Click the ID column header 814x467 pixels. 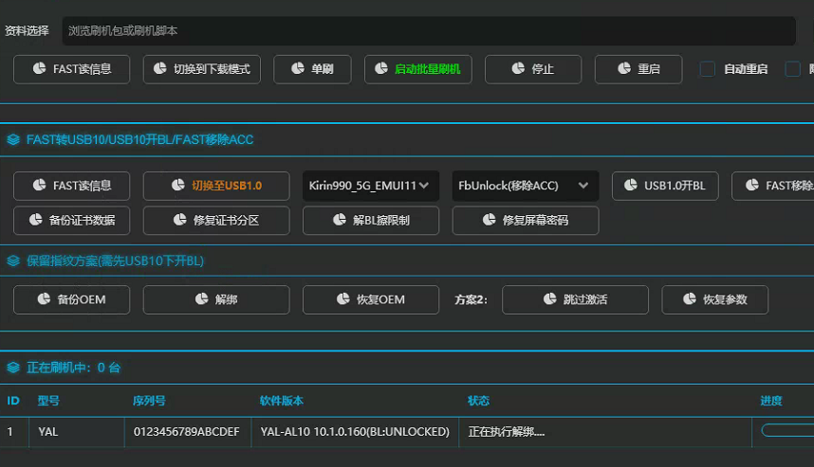coord(13,402)
